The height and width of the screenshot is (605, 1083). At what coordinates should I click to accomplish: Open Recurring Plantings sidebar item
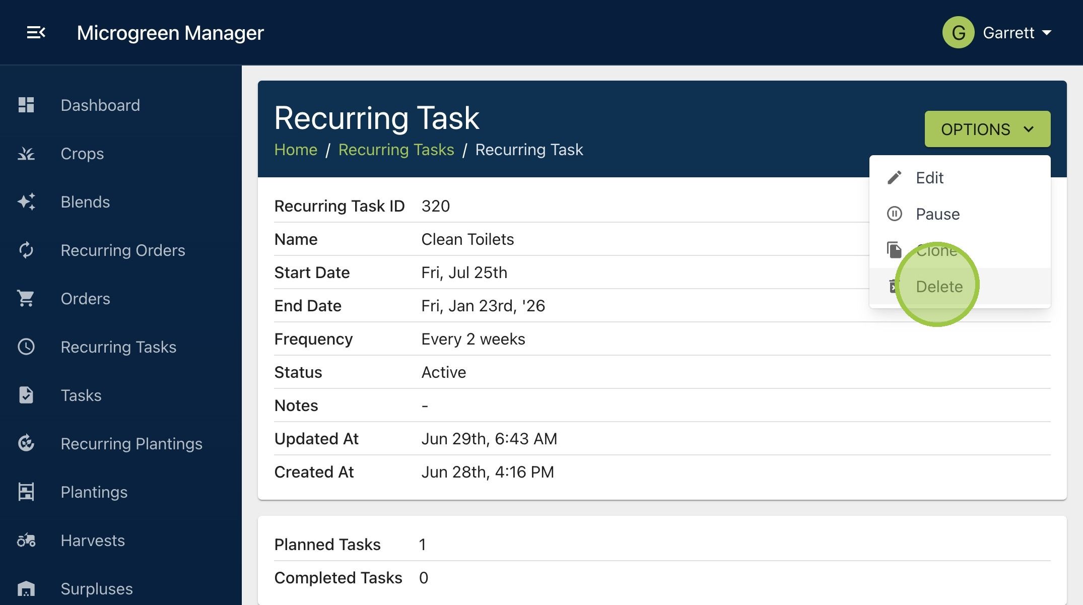[x=121, y=443]
